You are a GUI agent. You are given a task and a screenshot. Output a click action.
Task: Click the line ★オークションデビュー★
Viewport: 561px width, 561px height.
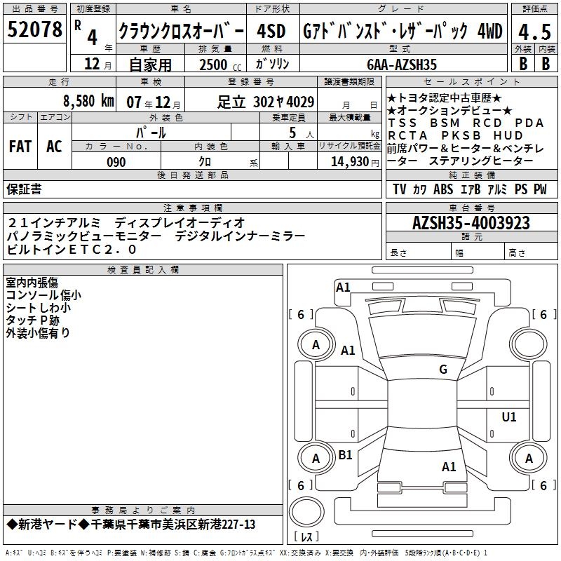(450, 110)
